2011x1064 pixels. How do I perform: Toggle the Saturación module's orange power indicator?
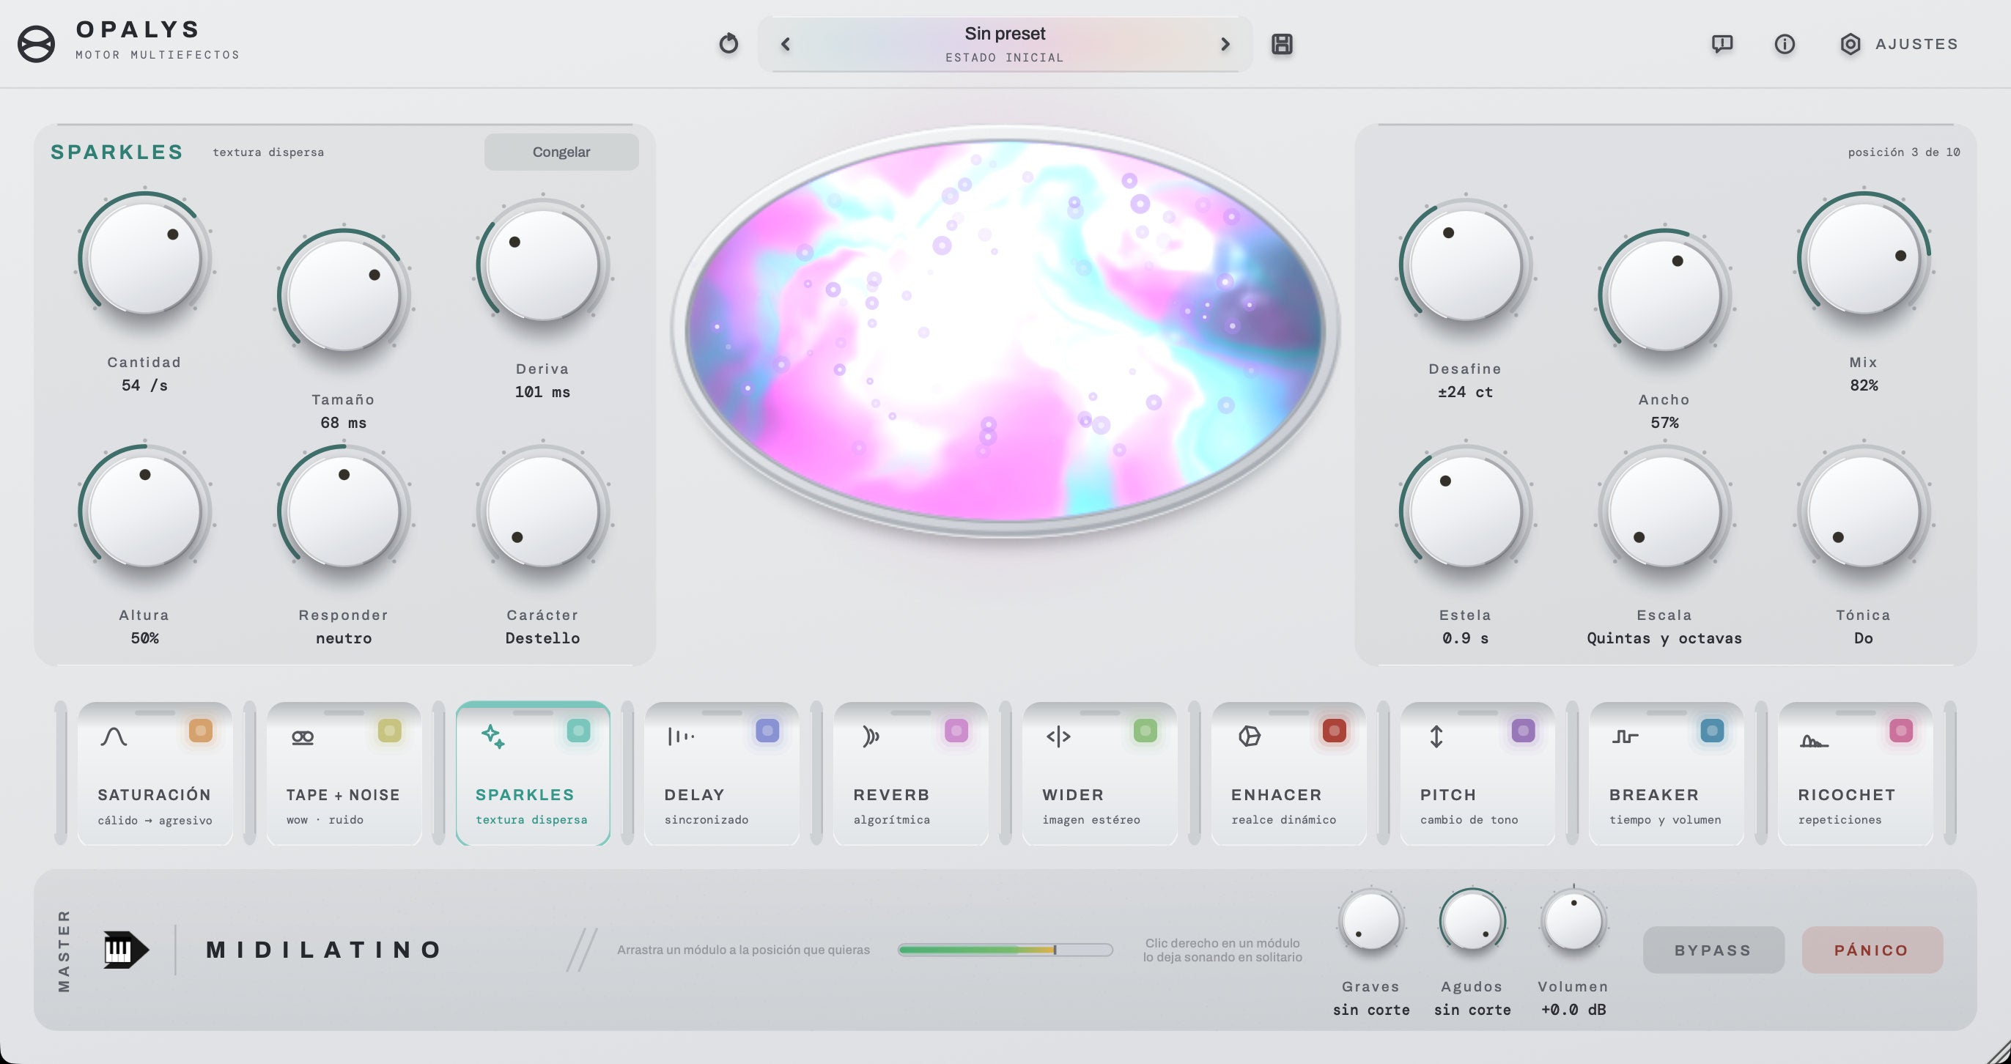tap(201, 731)
